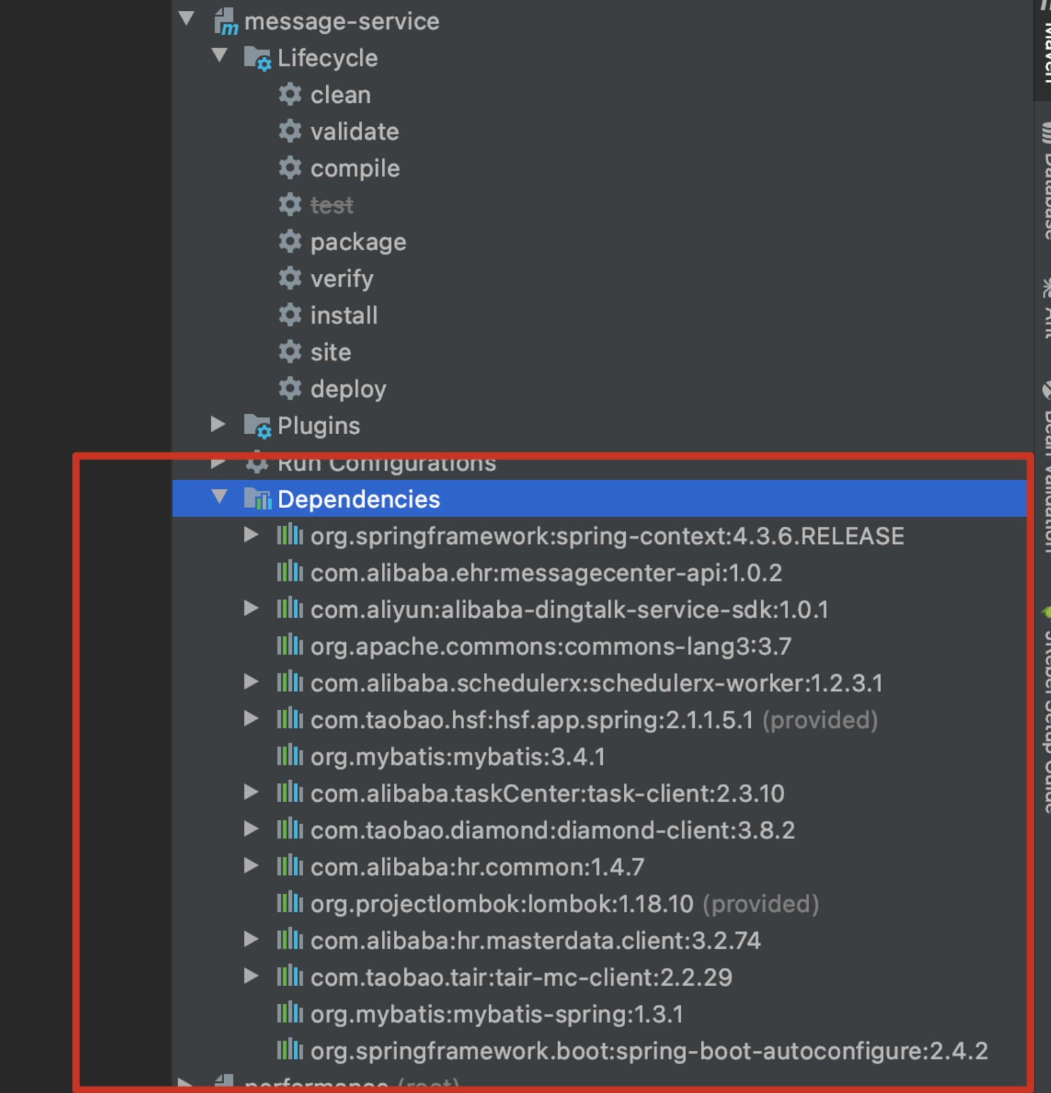Select the library icon for mybatis-spring:1.3.1
The width and height of the screenshot is (1051, 1093).
290,1013
